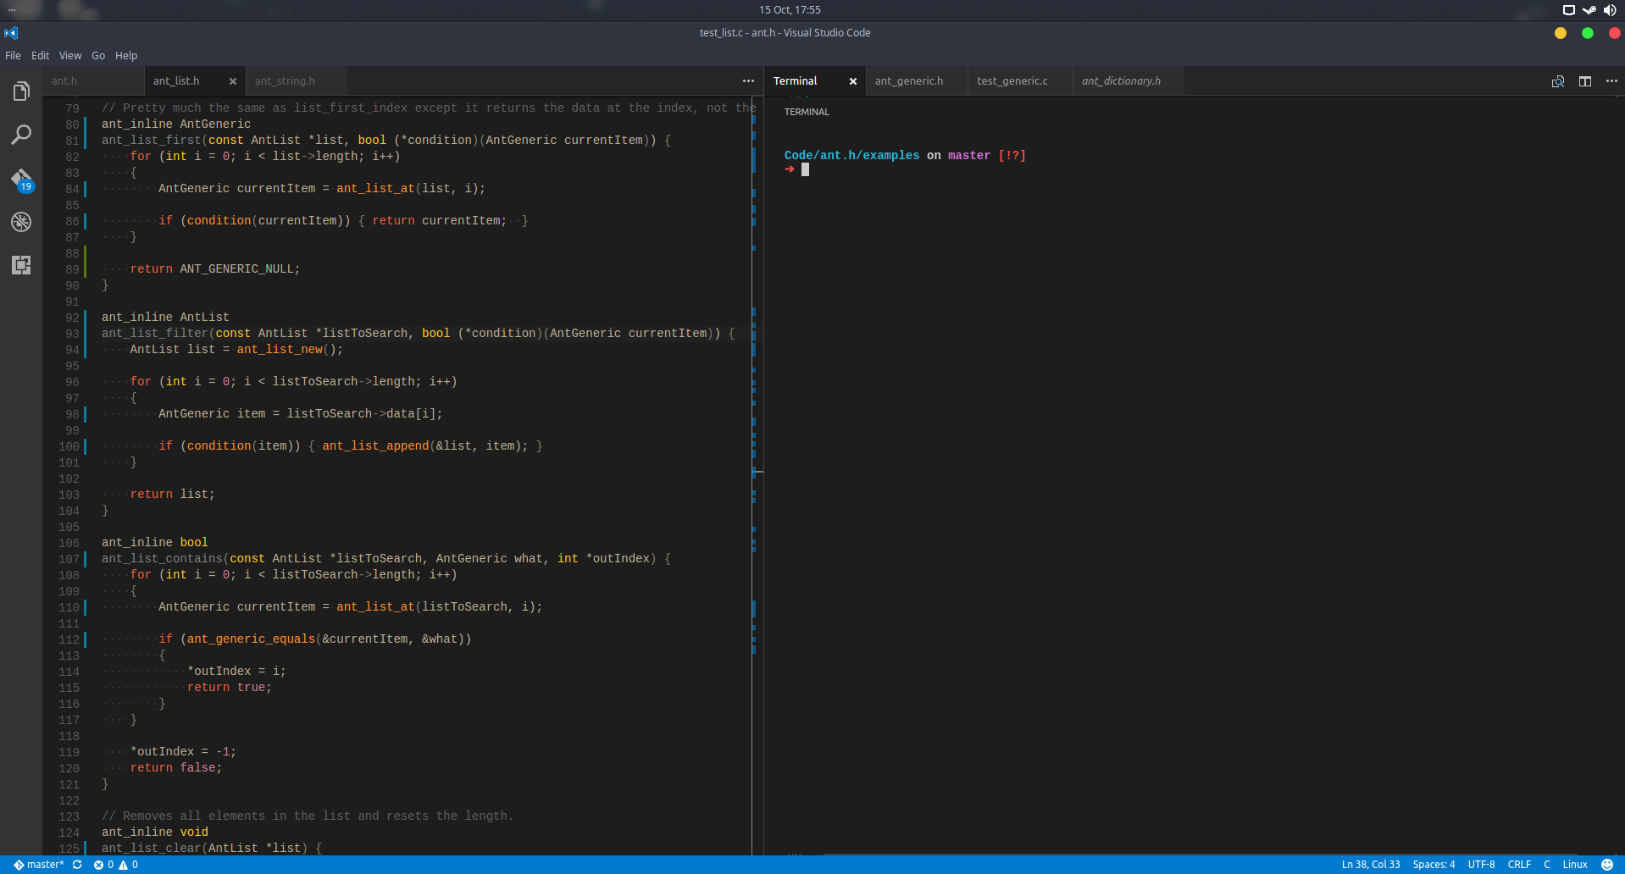The height and width of the screenshot is (874, 1625).
Task: Go to line via Ln 38, Col 33
Action: point(1371,865)
